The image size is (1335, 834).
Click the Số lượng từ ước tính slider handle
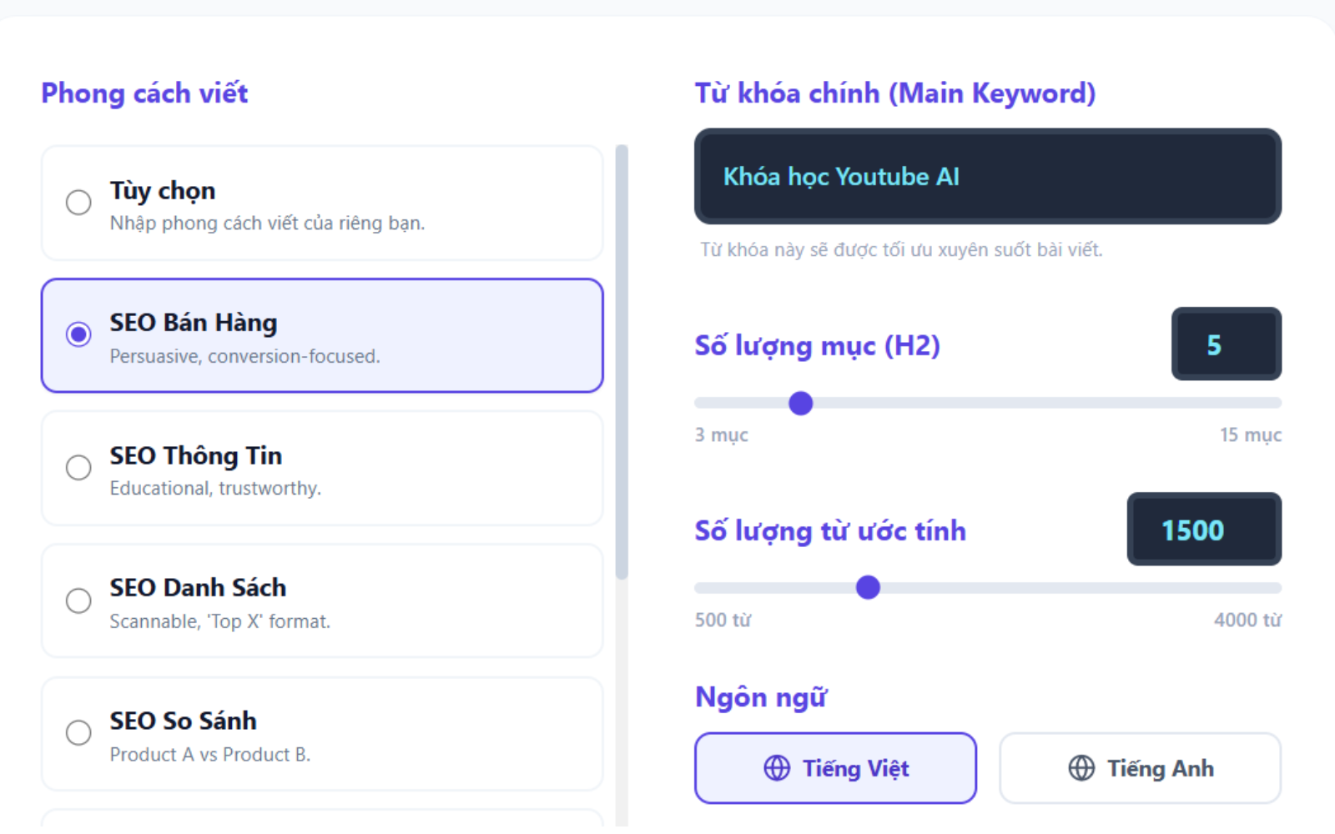pos(868,588)
